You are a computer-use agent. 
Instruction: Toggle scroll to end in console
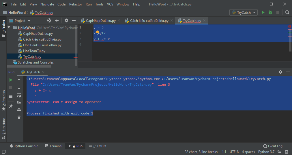pyautogui.click(x=19, y=102)
